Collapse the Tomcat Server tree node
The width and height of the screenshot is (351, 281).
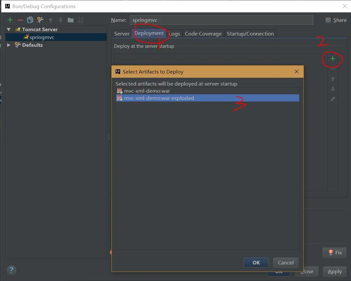point(9,30)
